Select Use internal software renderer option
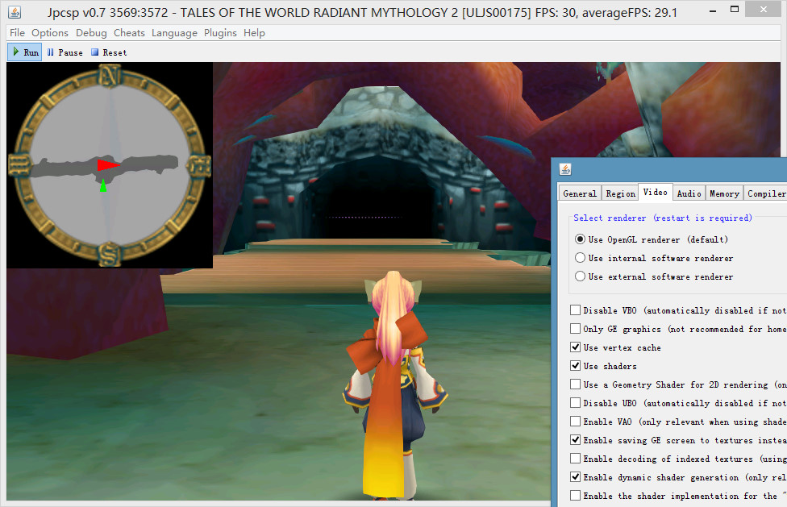The width and height of the screenshot is (787, 507). 581,258
